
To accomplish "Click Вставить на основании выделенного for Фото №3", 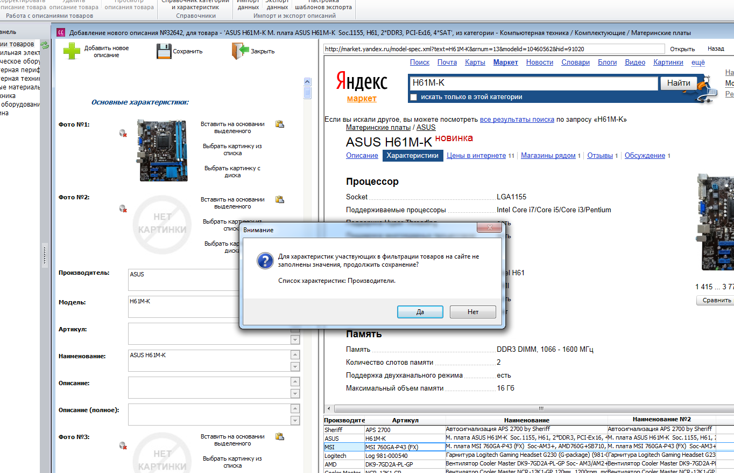I will pyautogui.click(x=233, y=440).
